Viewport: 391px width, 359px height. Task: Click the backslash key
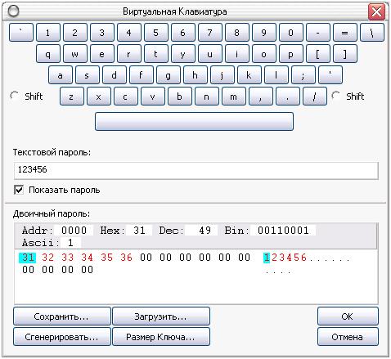[372, 33]
